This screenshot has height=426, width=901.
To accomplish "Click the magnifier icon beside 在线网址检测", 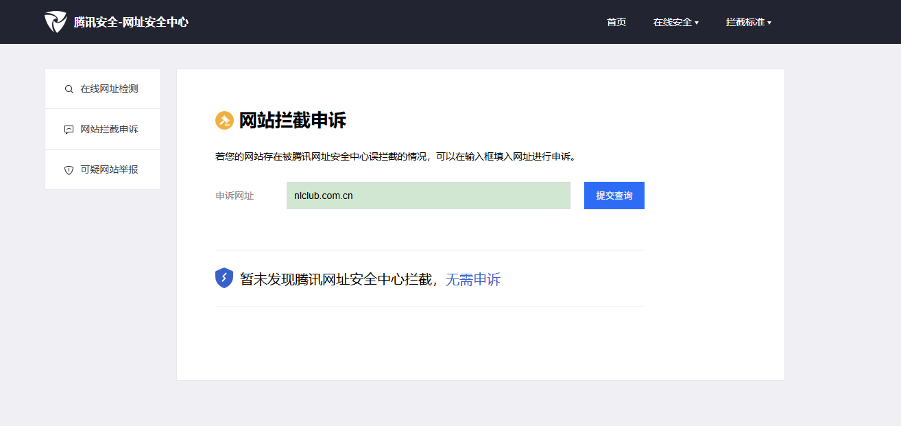I will coord(69,89).
